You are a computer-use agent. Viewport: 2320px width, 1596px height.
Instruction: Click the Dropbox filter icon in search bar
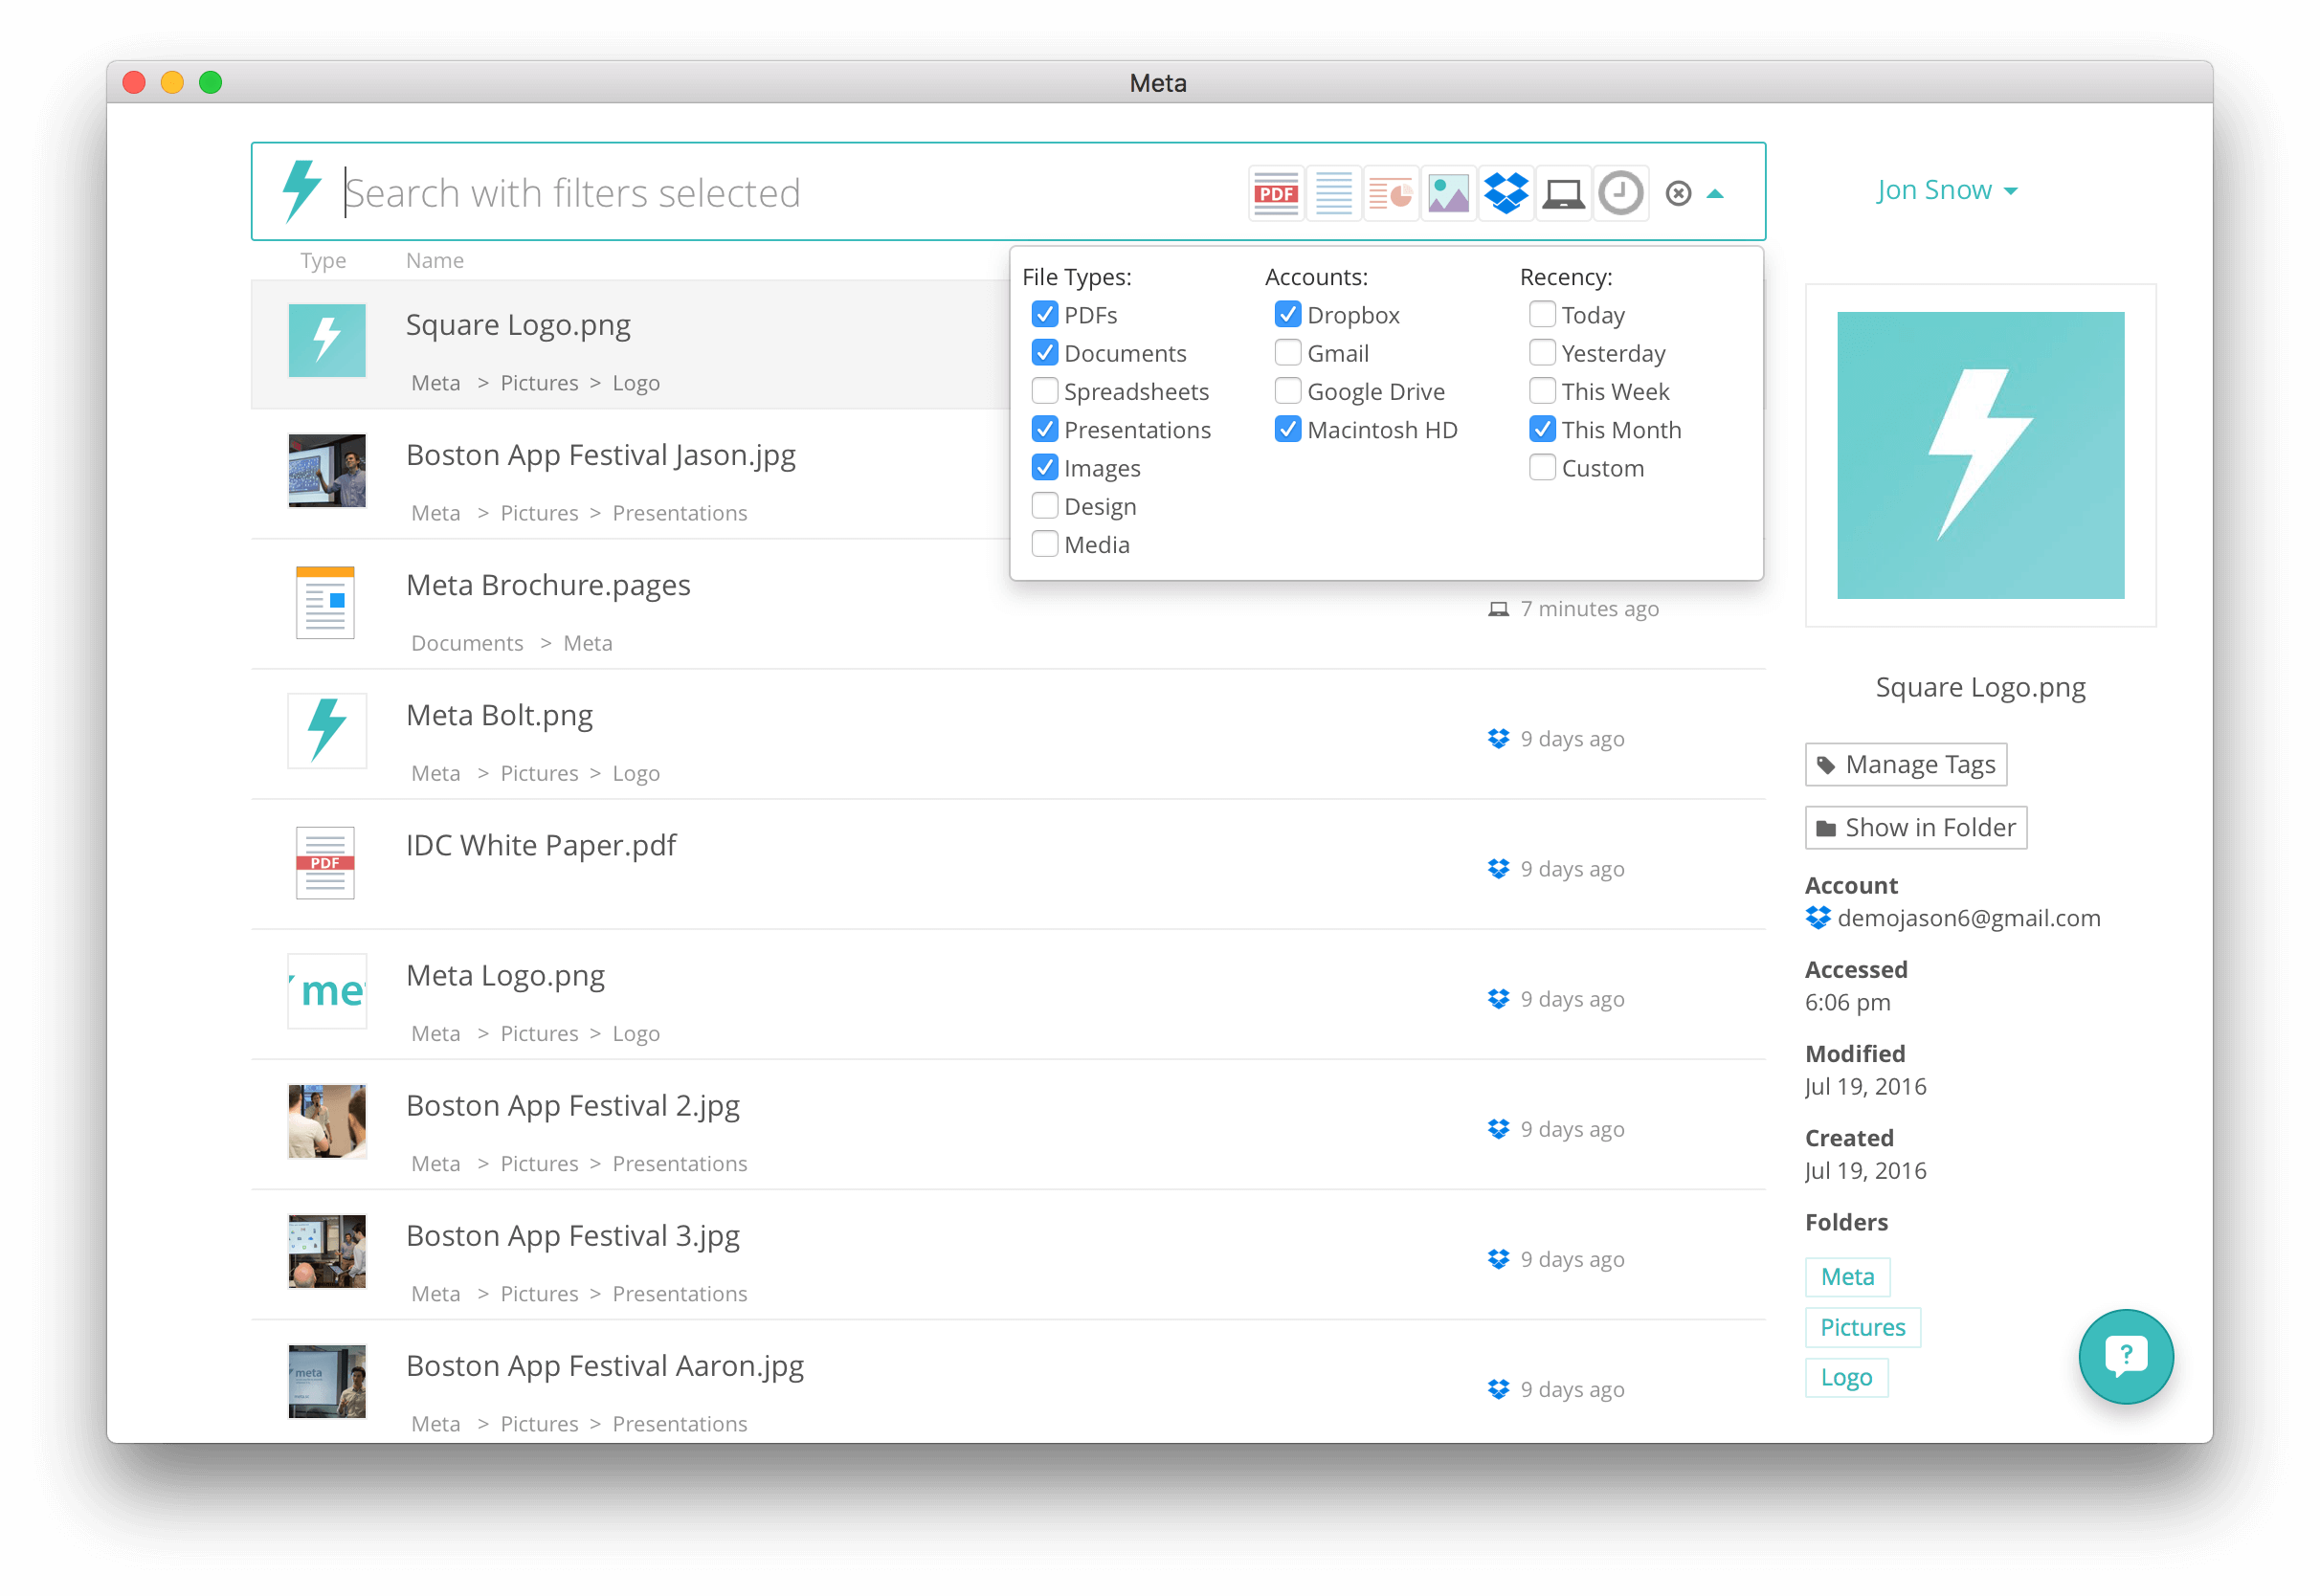[1506, 193]
